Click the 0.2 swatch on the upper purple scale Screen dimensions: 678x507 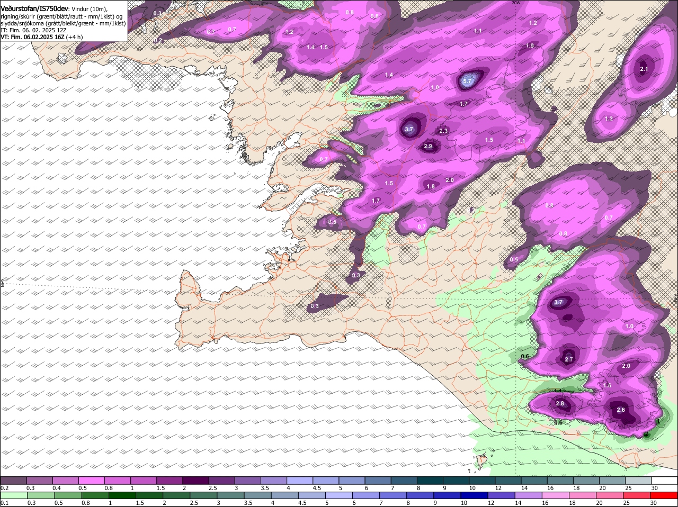coord(13,480)
